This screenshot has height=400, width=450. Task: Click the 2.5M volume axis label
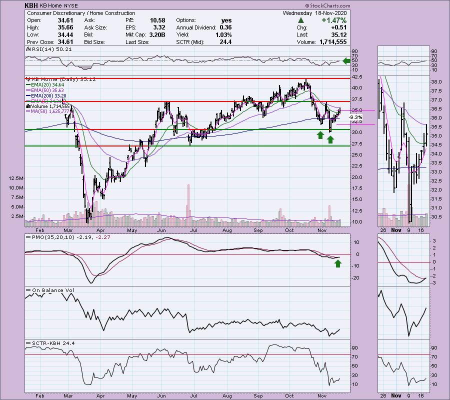17,216
